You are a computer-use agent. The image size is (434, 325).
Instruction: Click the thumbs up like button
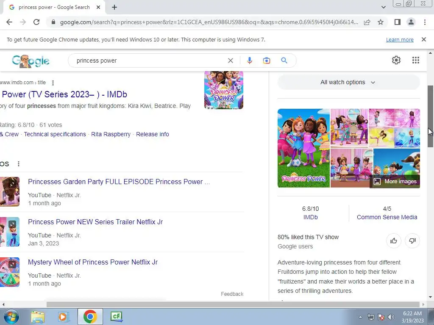(x=394, y=241)
